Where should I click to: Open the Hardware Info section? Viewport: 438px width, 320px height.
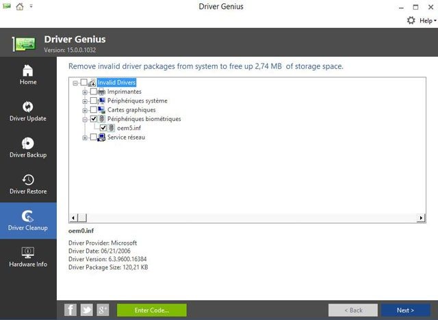tap(28, 257)
